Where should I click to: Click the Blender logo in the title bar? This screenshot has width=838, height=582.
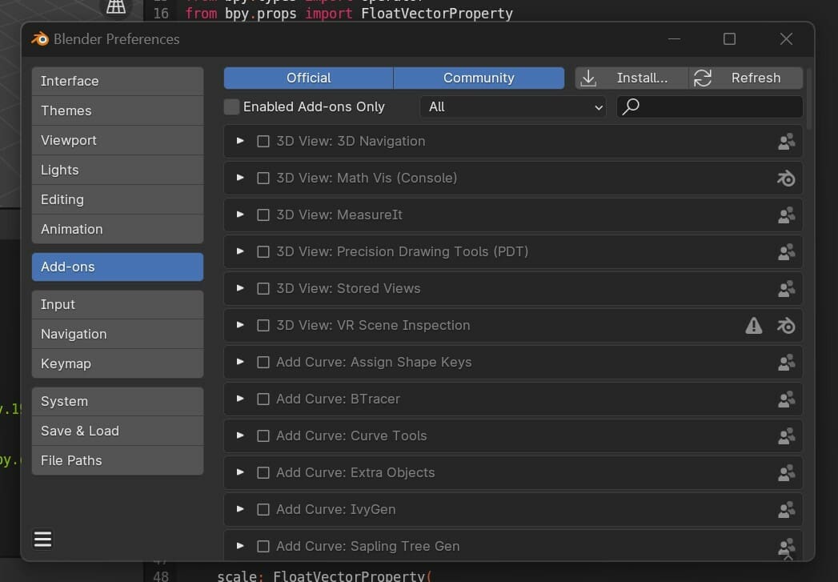pyautogui.click(x=39, y=39)
